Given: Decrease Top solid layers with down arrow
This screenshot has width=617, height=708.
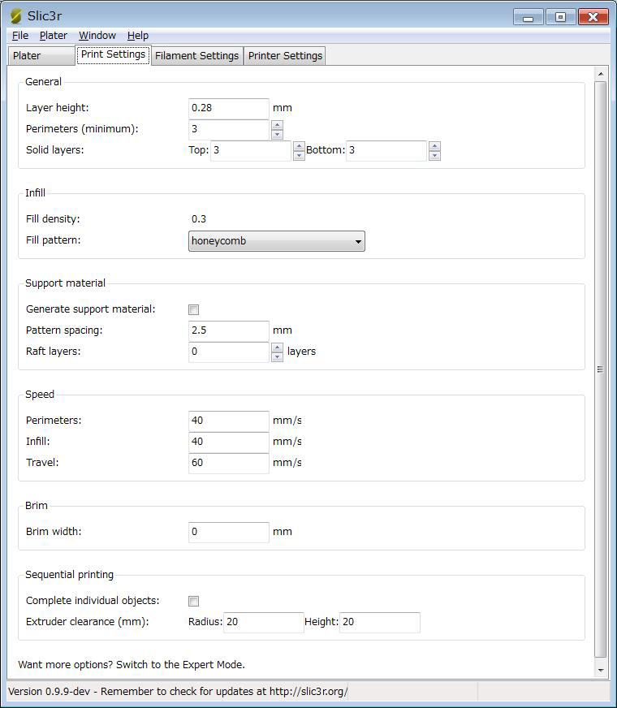Looking at the screenshot, I should (299, 155).
